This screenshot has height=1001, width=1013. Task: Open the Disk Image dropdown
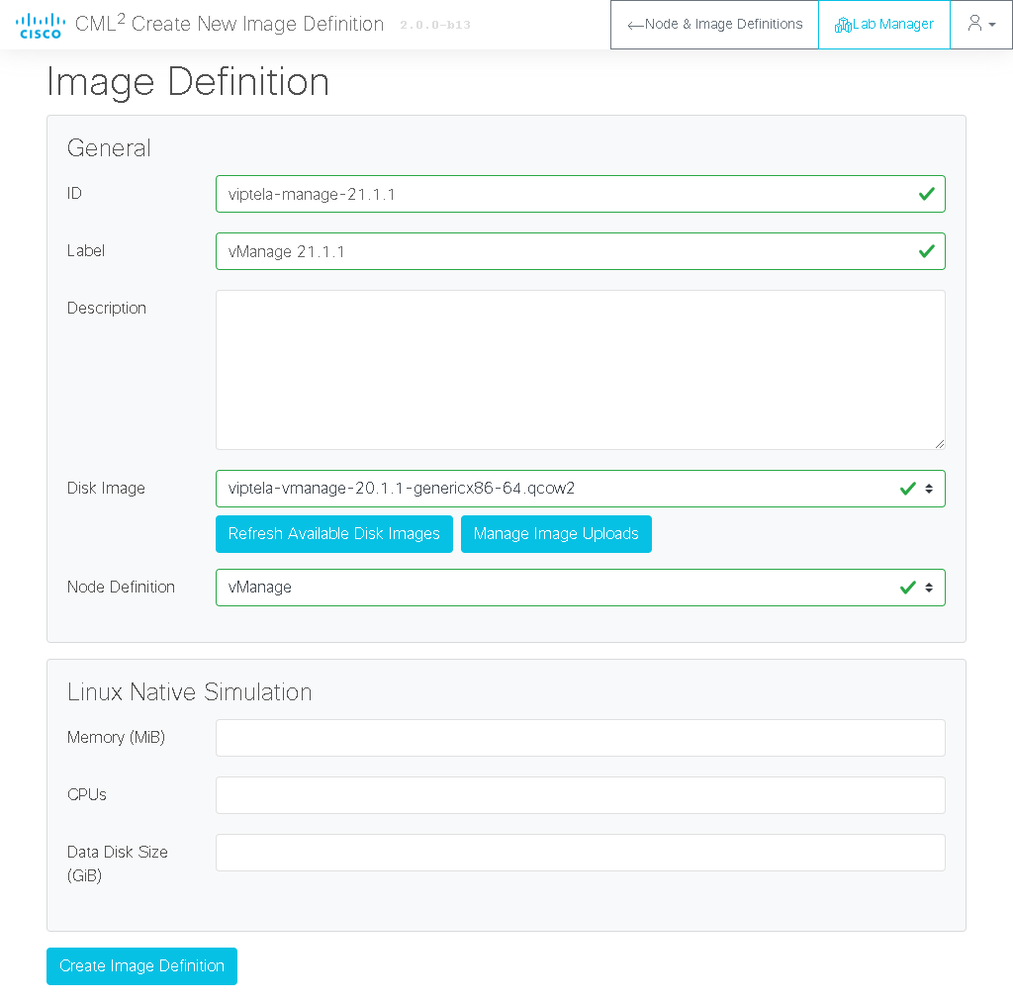pos(580,489)
